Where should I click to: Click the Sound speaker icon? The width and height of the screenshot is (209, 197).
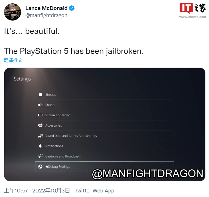40,105
